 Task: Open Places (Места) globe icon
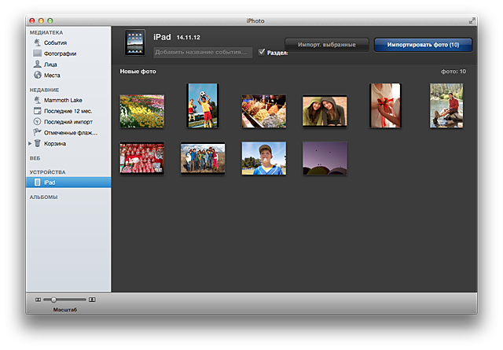pyautogui.click(x=38, y=76)
